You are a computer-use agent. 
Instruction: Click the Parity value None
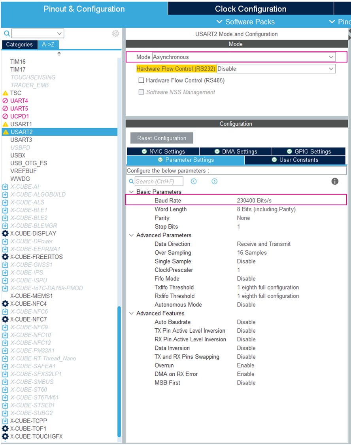tap(243, 218)
